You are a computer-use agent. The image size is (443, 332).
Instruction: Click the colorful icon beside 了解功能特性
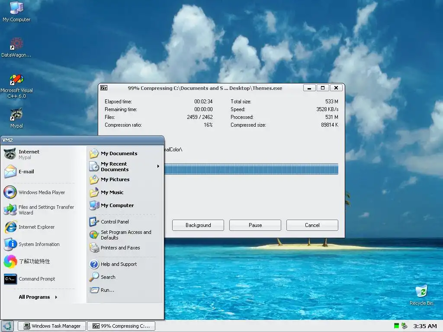[x=10, y=262]
